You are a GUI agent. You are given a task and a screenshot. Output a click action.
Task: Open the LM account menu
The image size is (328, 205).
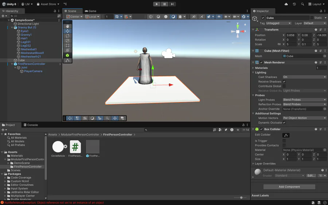pos(27,4)
